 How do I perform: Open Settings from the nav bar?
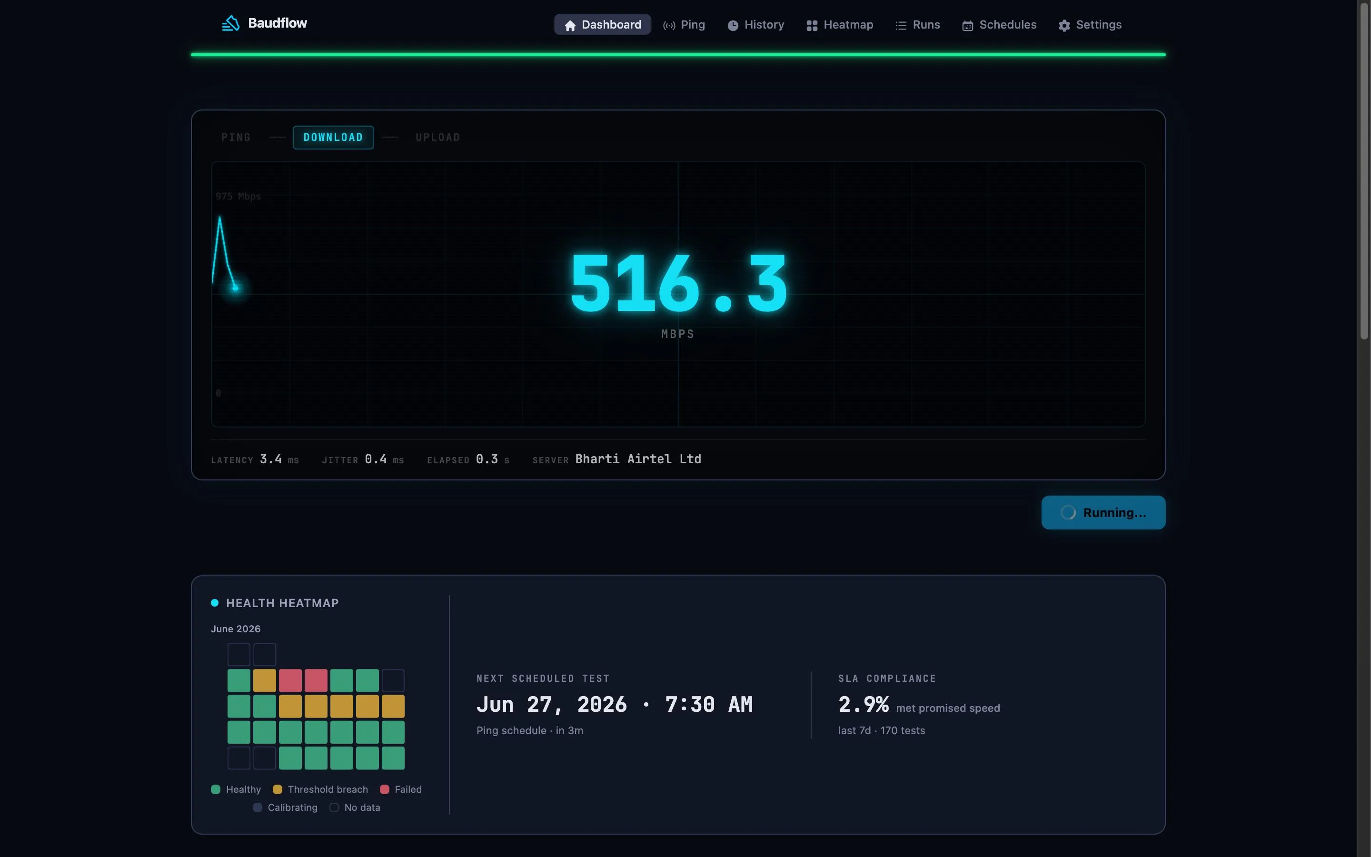click(1090, 25)
